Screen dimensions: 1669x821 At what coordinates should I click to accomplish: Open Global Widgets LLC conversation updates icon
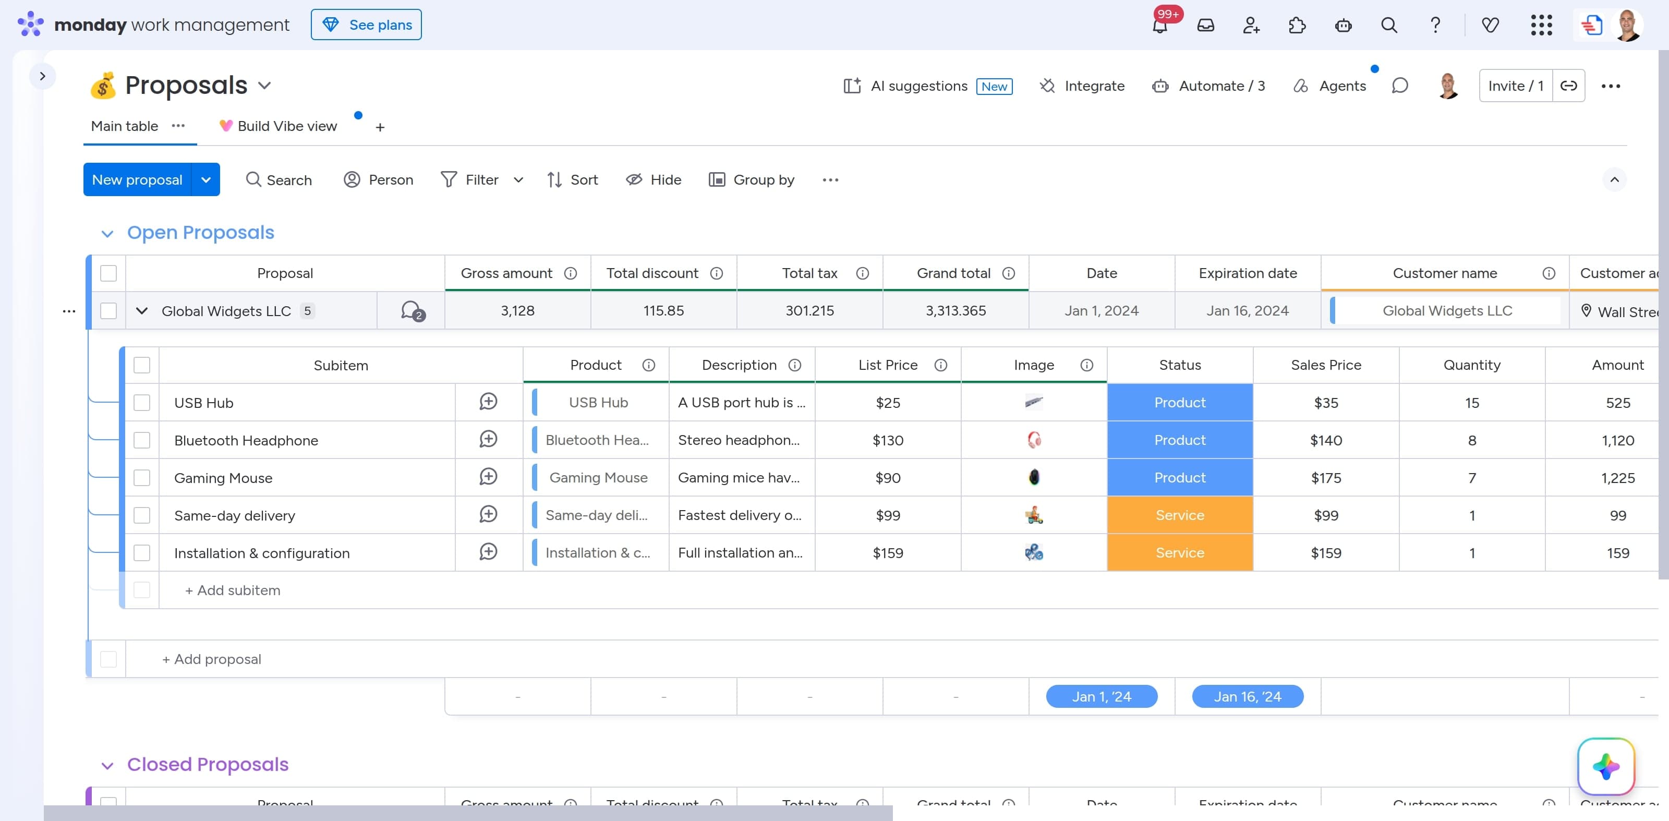412,311
